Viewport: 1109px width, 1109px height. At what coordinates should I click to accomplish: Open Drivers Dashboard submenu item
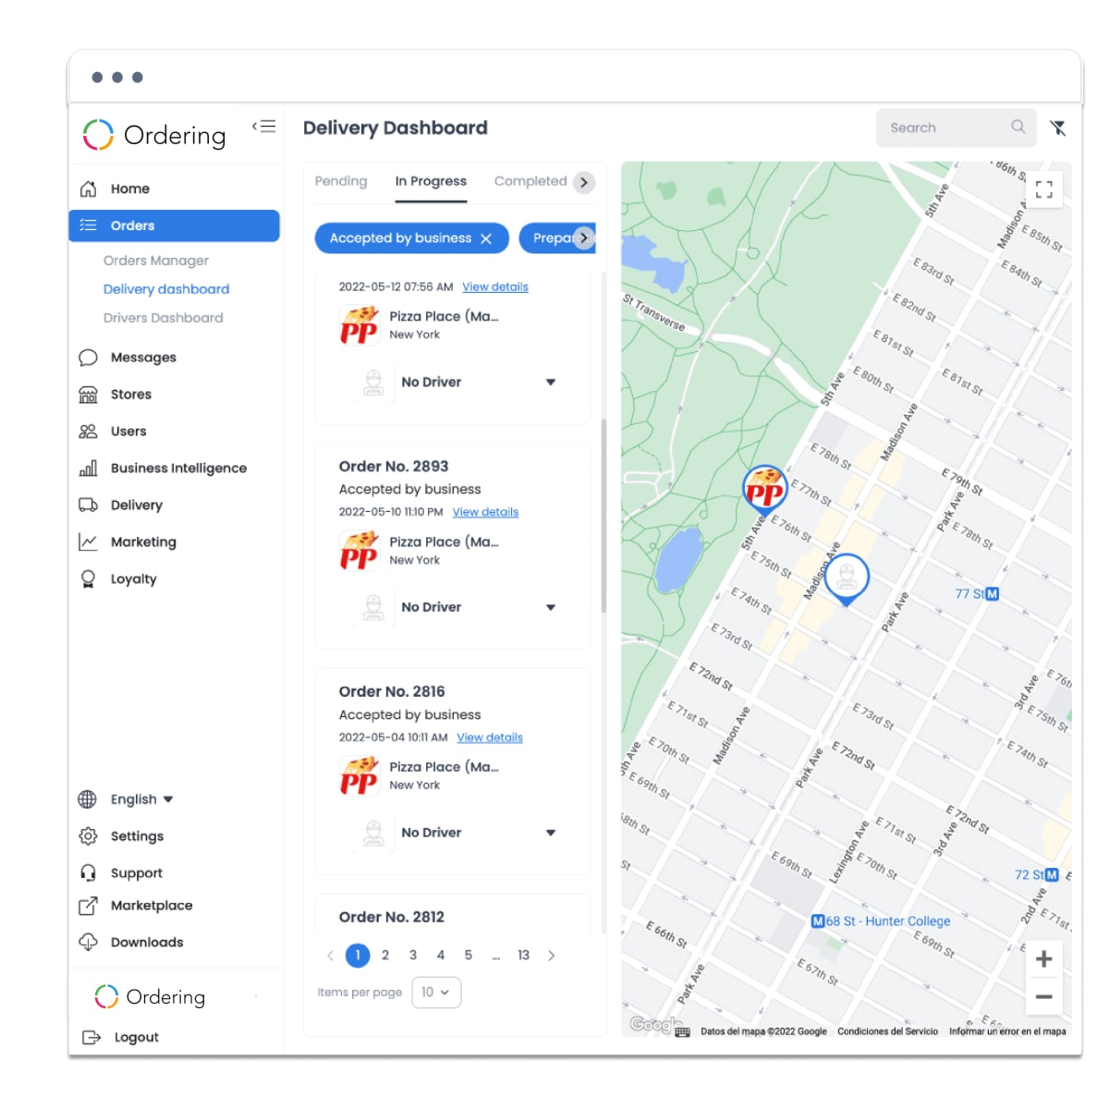pos(164,318)
